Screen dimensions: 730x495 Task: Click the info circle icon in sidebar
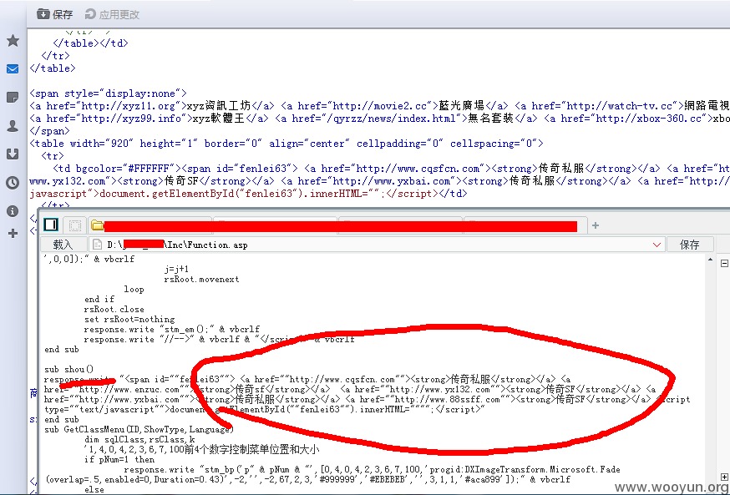[13, 210]
